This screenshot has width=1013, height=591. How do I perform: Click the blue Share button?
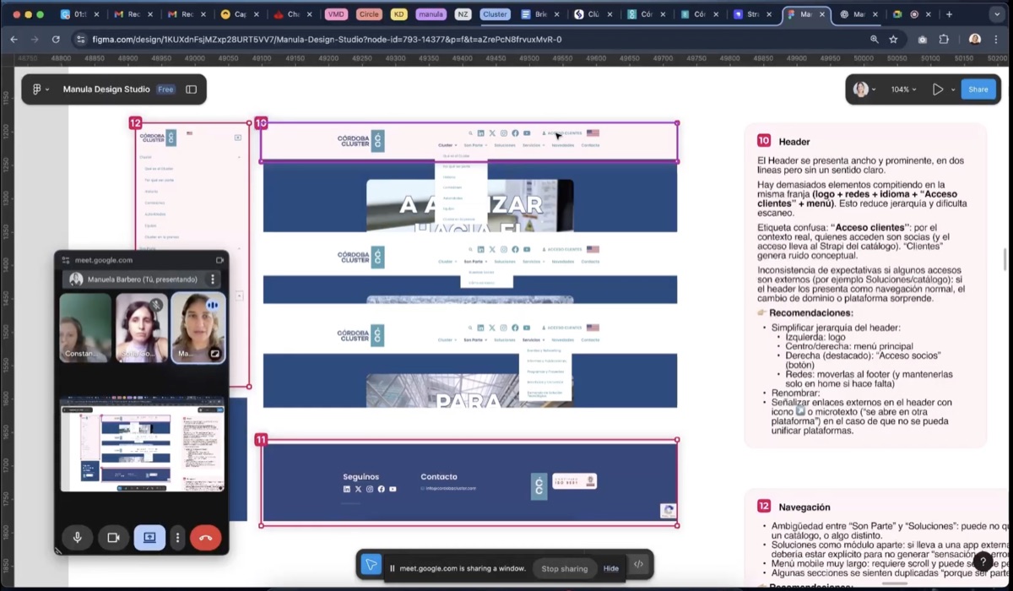978,89
